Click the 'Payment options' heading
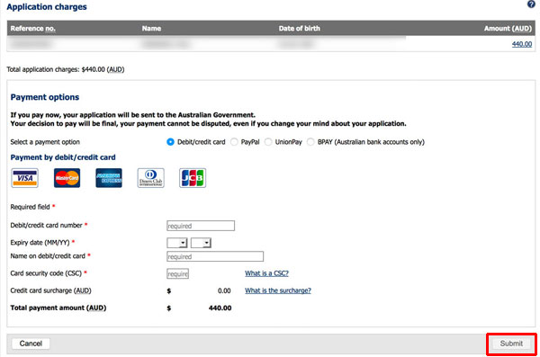 point(45,97)
